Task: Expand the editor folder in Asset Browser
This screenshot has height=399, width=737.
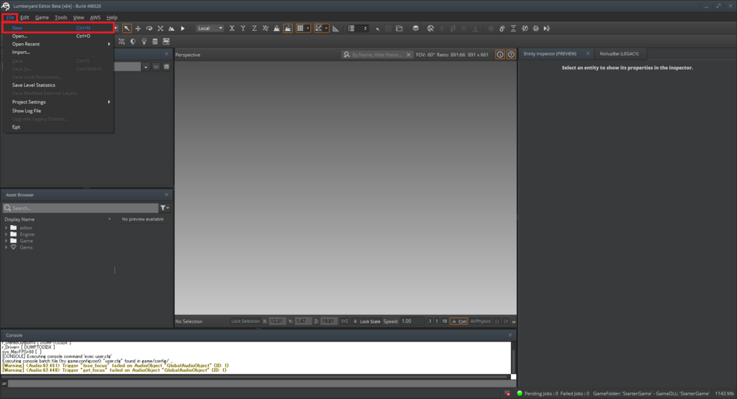Action: (x=6, y=228)
